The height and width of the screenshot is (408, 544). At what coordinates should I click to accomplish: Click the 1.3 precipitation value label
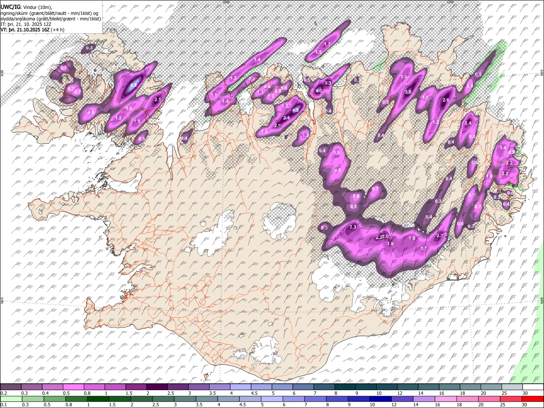(x=305, y=135)
